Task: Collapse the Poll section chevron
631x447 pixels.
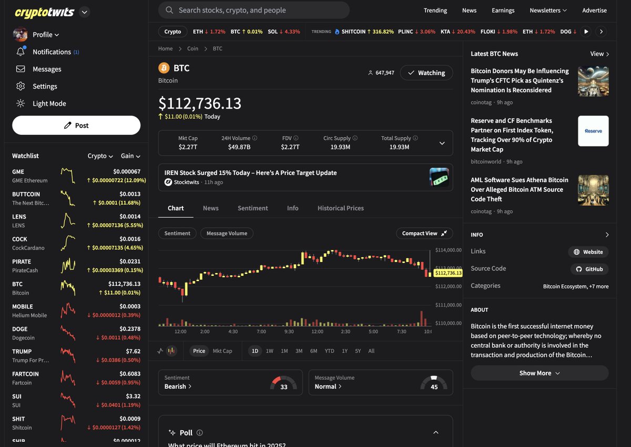Action: [x=435, y=432]
